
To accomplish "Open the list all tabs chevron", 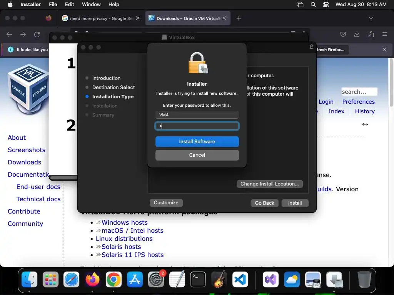I will coord(371,18).
